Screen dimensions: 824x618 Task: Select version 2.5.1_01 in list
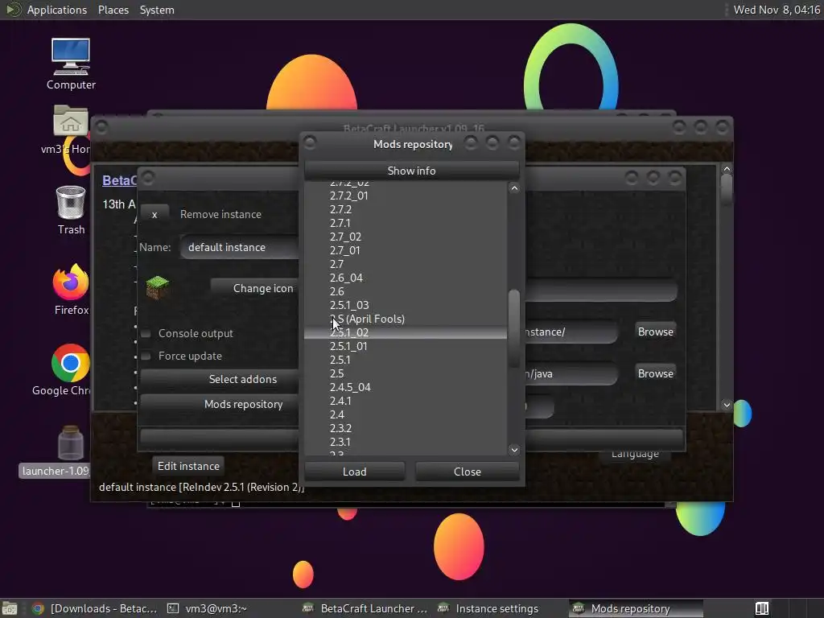[x=406, y=346]
